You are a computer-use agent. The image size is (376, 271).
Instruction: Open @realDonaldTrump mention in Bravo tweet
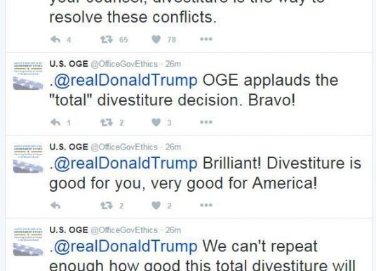click(126, 81)
